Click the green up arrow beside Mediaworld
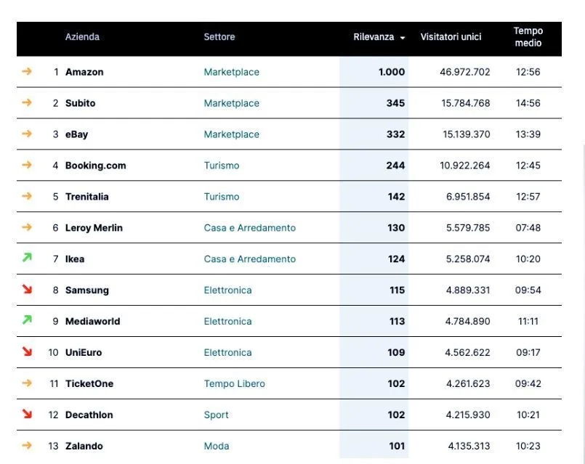Image resolution: width=585 pixels, height=464 pixels. (x=27, y=320)
